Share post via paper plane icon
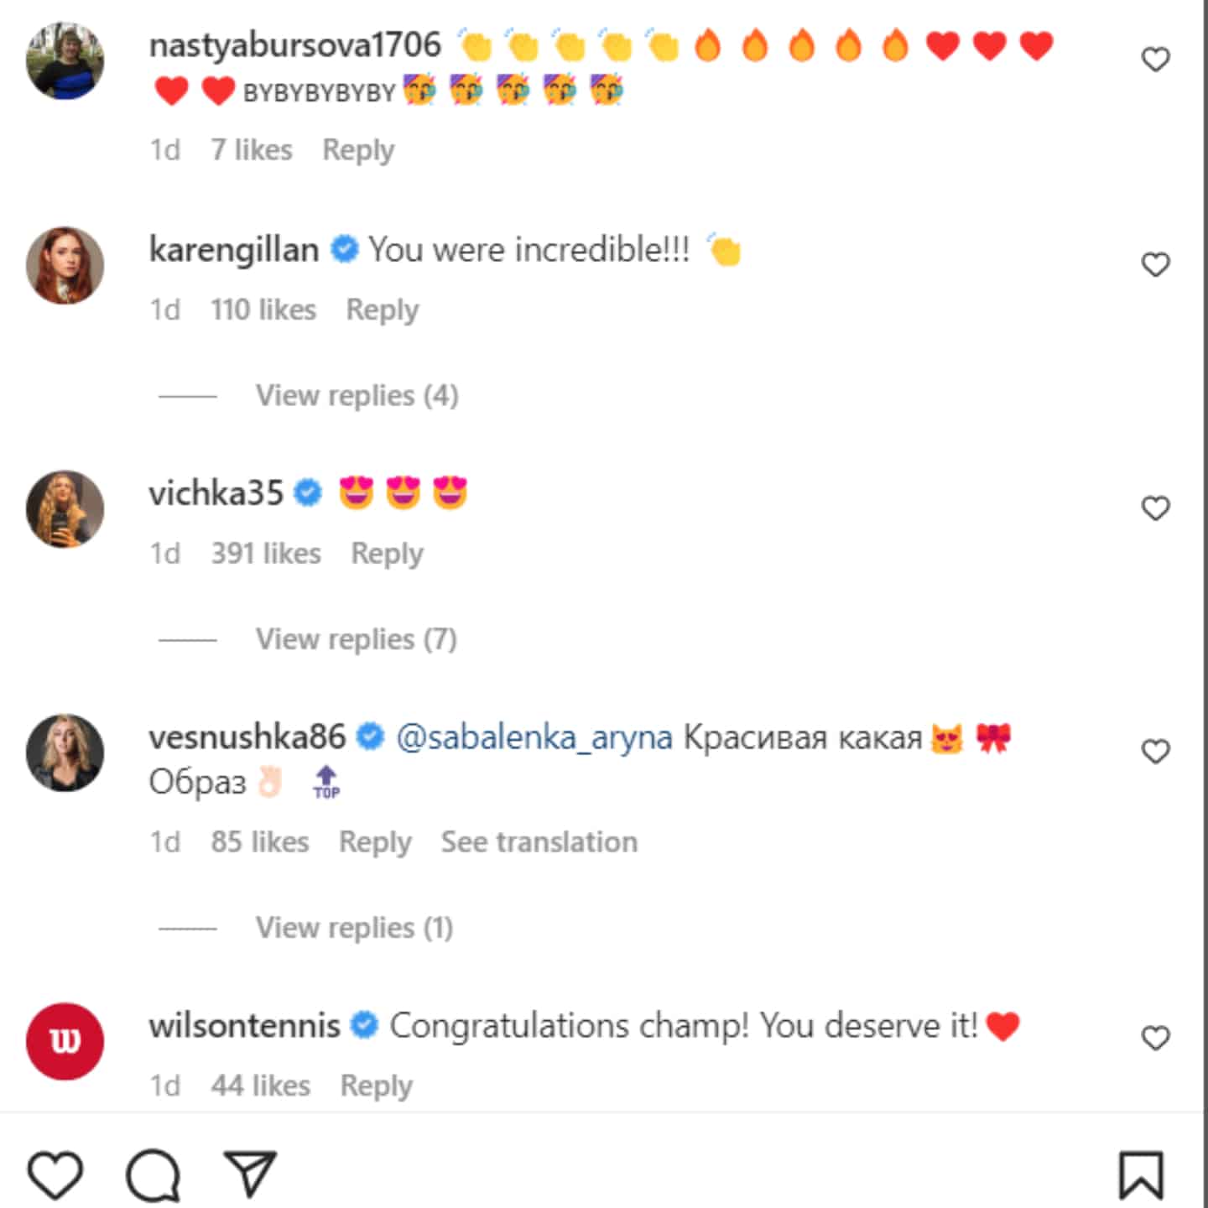The height and width of the screenshot is (1208, 1208). tap(250, 1174)
